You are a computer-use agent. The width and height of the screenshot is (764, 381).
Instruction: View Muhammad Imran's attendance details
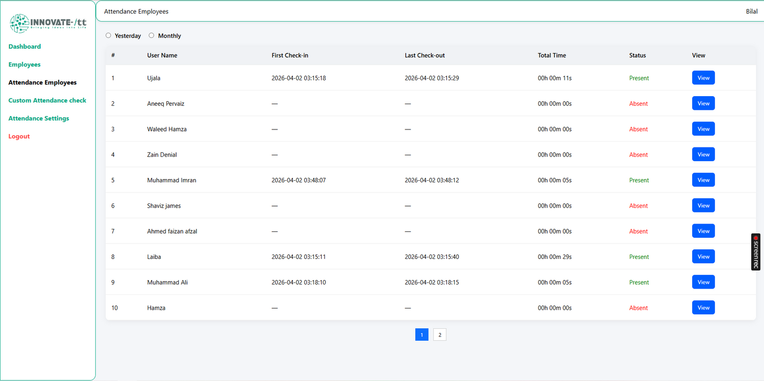click(x=703, y=180)
